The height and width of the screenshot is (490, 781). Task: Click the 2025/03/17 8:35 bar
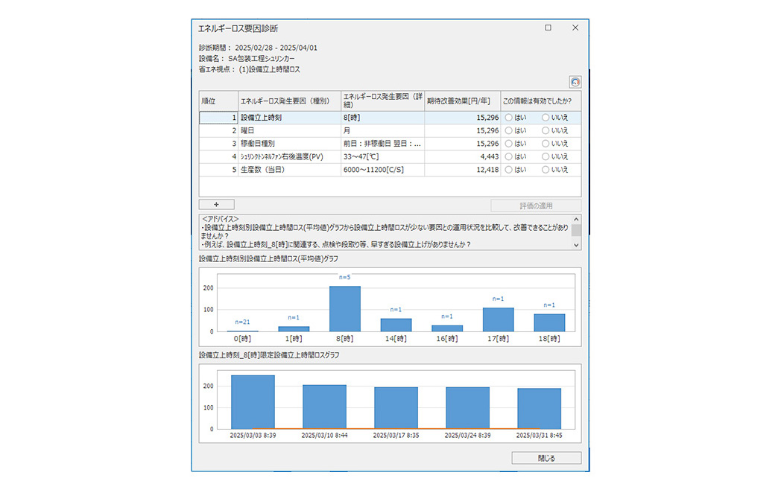click(396, 408)
